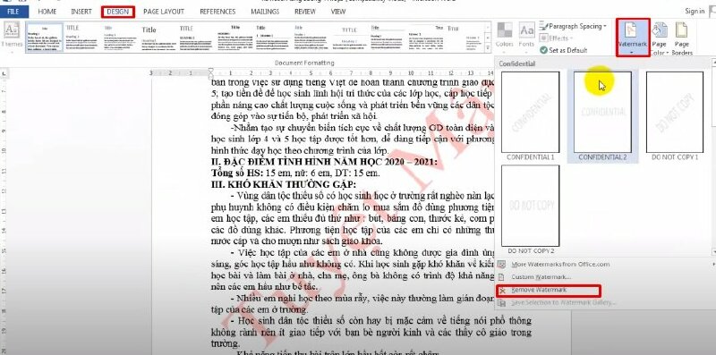The height and width of the screenshot is (355, 716).
Task: Click Set as Default
Action: pyautogui.click(x=564, y=50)
